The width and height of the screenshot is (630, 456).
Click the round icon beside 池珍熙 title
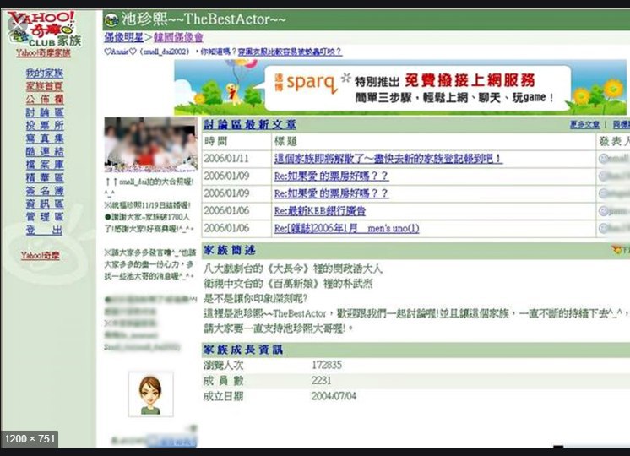click(111, 19)
